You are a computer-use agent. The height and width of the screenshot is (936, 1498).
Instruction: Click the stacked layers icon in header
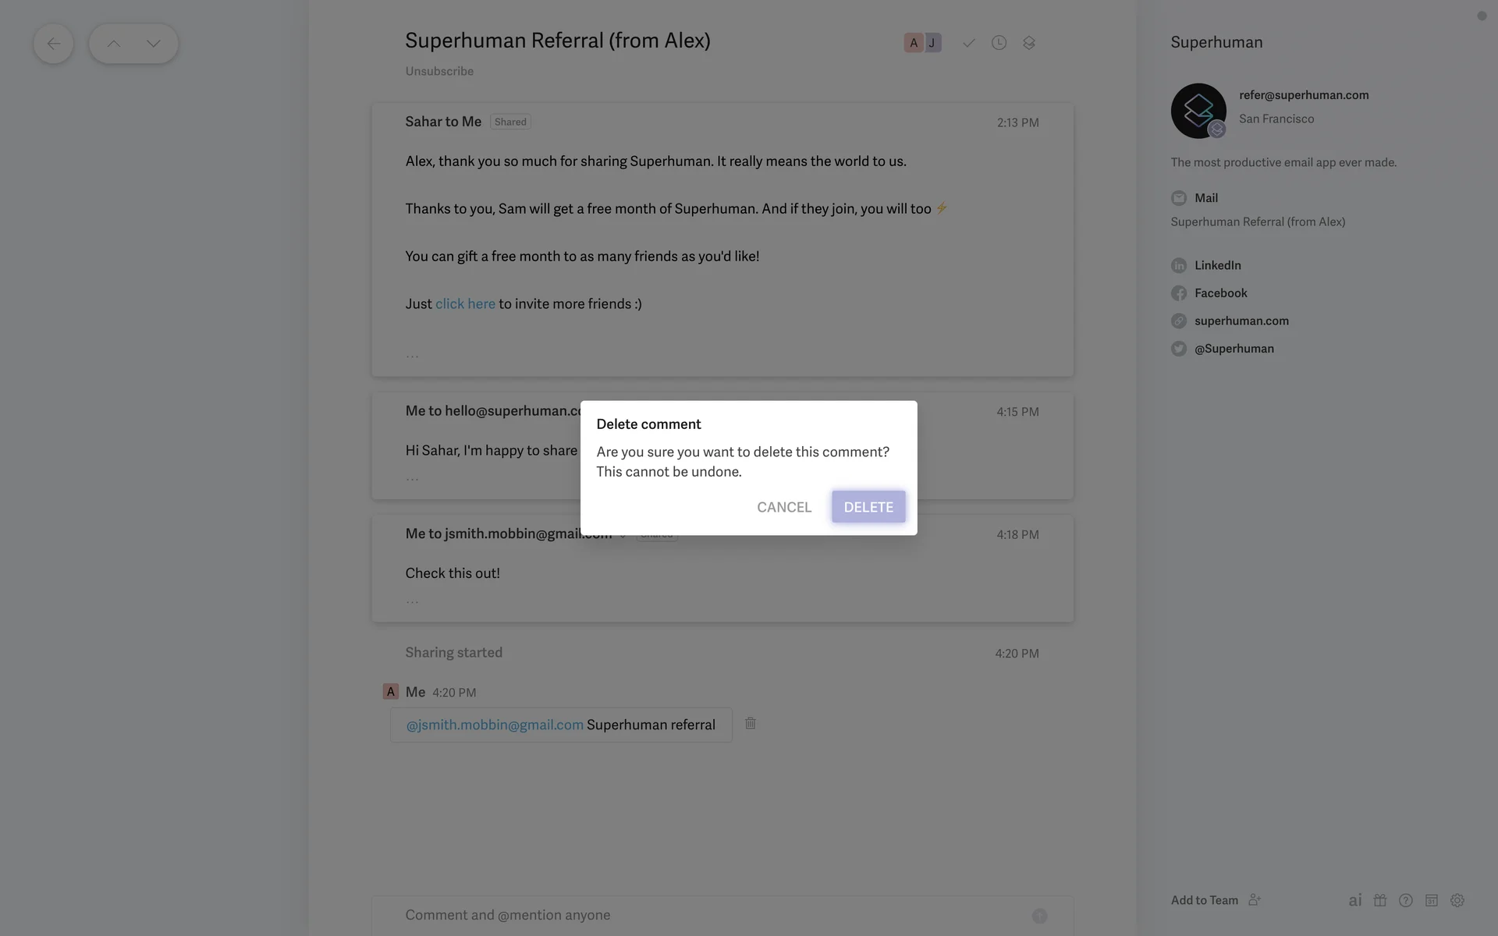1029,43
